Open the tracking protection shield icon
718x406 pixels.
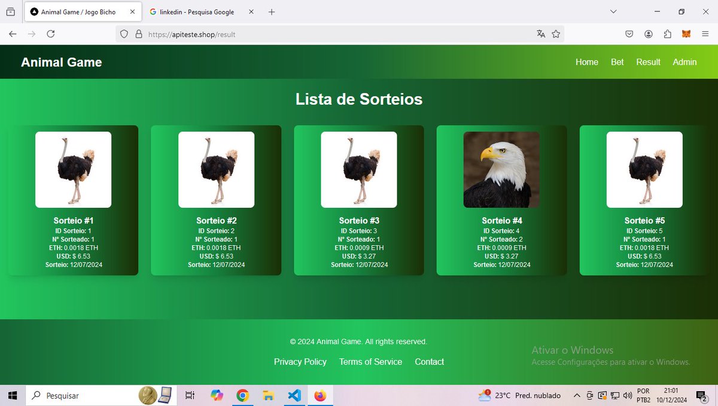[x=124, y=34]
